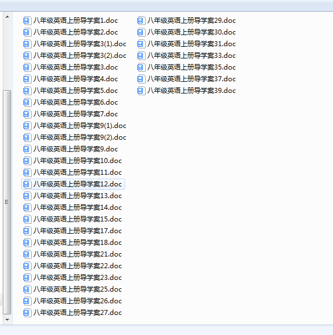
Task: Select the document icon for 八年级英语上册导学案29.doc
Action: (141, 21)
